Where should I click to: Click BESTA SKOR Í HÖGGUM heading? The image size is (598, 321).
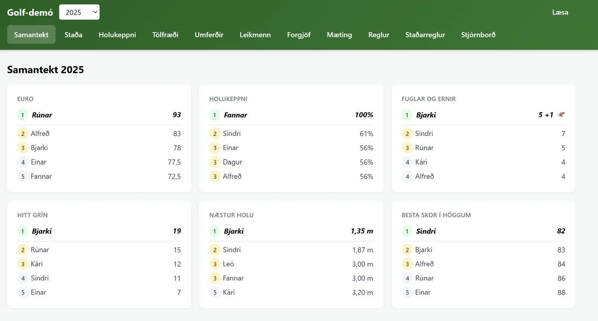(436, 215)
